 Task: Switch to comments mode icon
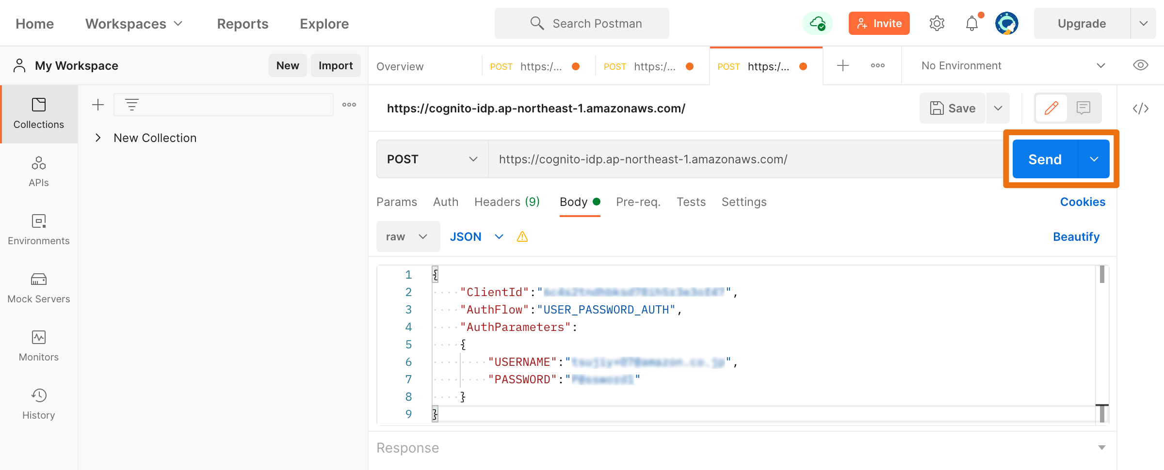pos(1083,108)
